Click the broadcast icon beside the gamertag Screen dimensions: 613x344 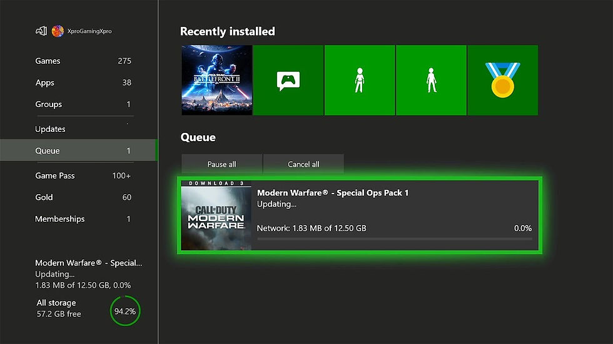pyautogui.click(x=41, y=31)
